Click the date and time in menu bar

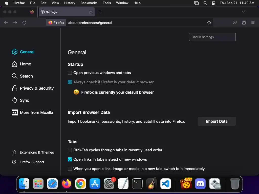(237, 3)
